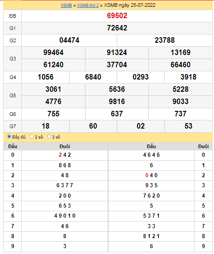Viewport: 214px width, 254px height.
Task: Click the G4 number 6840
Action: click(x=93, y=77)
